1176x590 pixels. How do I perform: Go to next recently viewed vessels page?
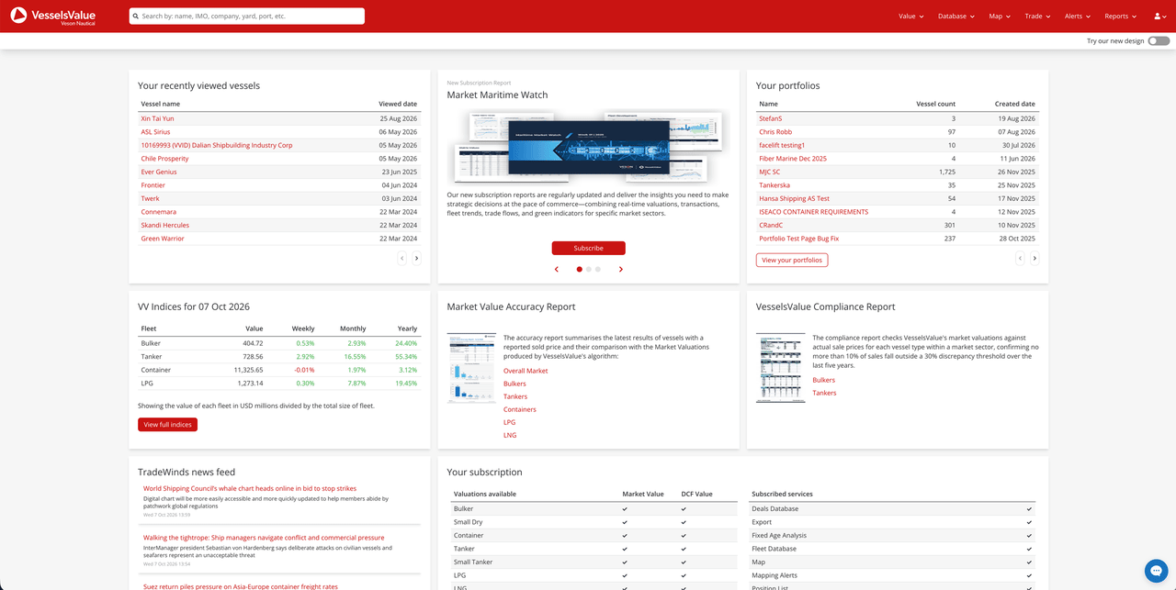pos(416,259)
